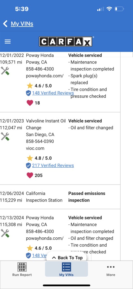Call 858-564-0390 Valvoline phone number

pos(40,141)
